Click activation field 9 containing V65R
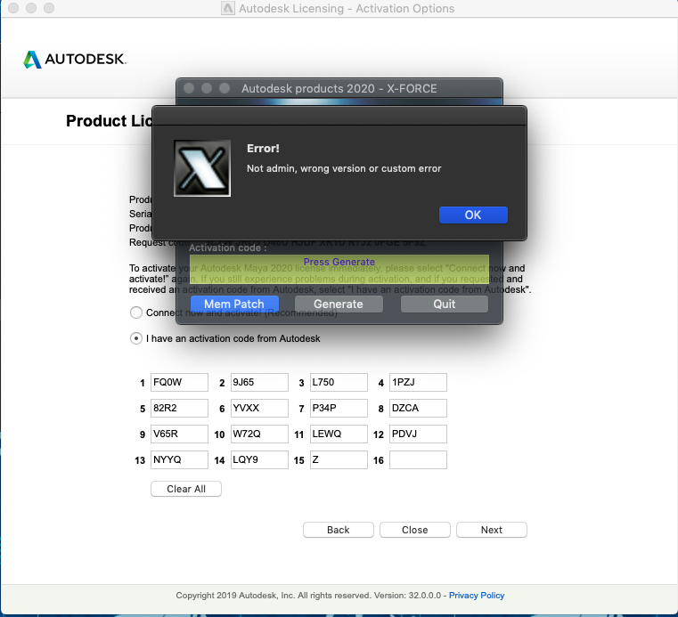Screen dimensions: 678x617 179,434
